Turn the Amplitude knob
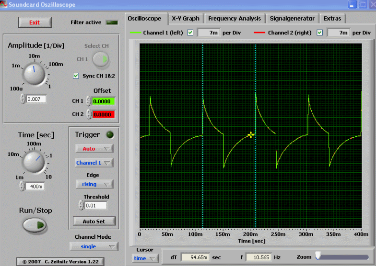Viewport: 376px width, 266px height. pos(34,74)
